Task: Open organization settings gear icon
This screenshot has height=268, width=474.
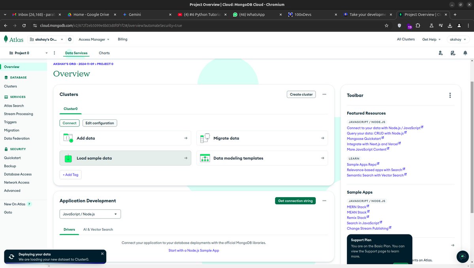Action: click(x=70, y=40)
